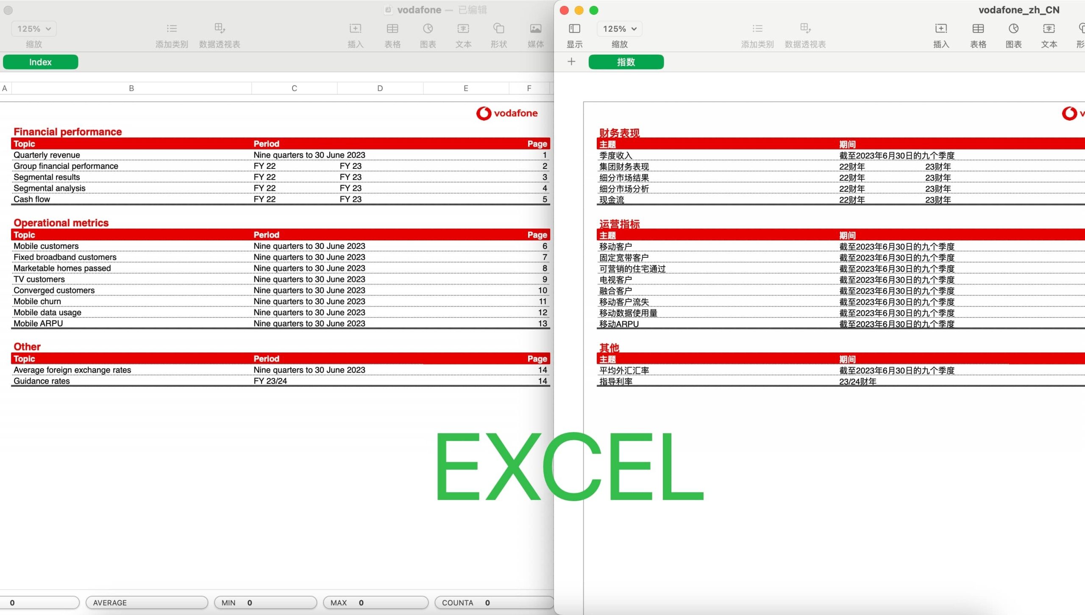Click '移动ARPU' cell
The image size is (1085, 615).
619,324
